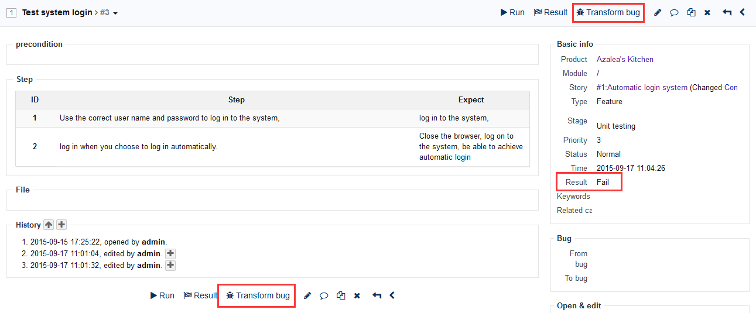
Task: Open comment bubble icon in top toolbar
Action: [674, 12]
